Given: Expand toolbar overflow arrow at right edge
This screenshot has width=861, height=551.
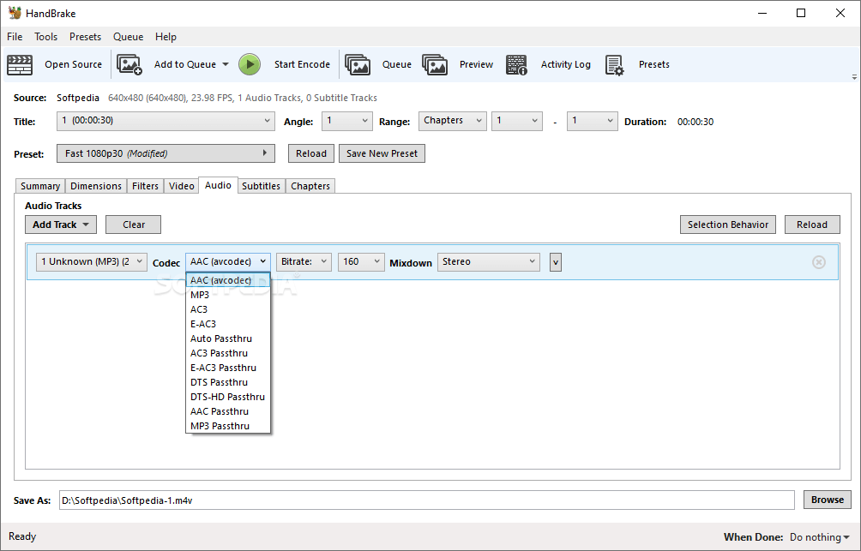Looking at the screenshot, I should click(854, 77).
